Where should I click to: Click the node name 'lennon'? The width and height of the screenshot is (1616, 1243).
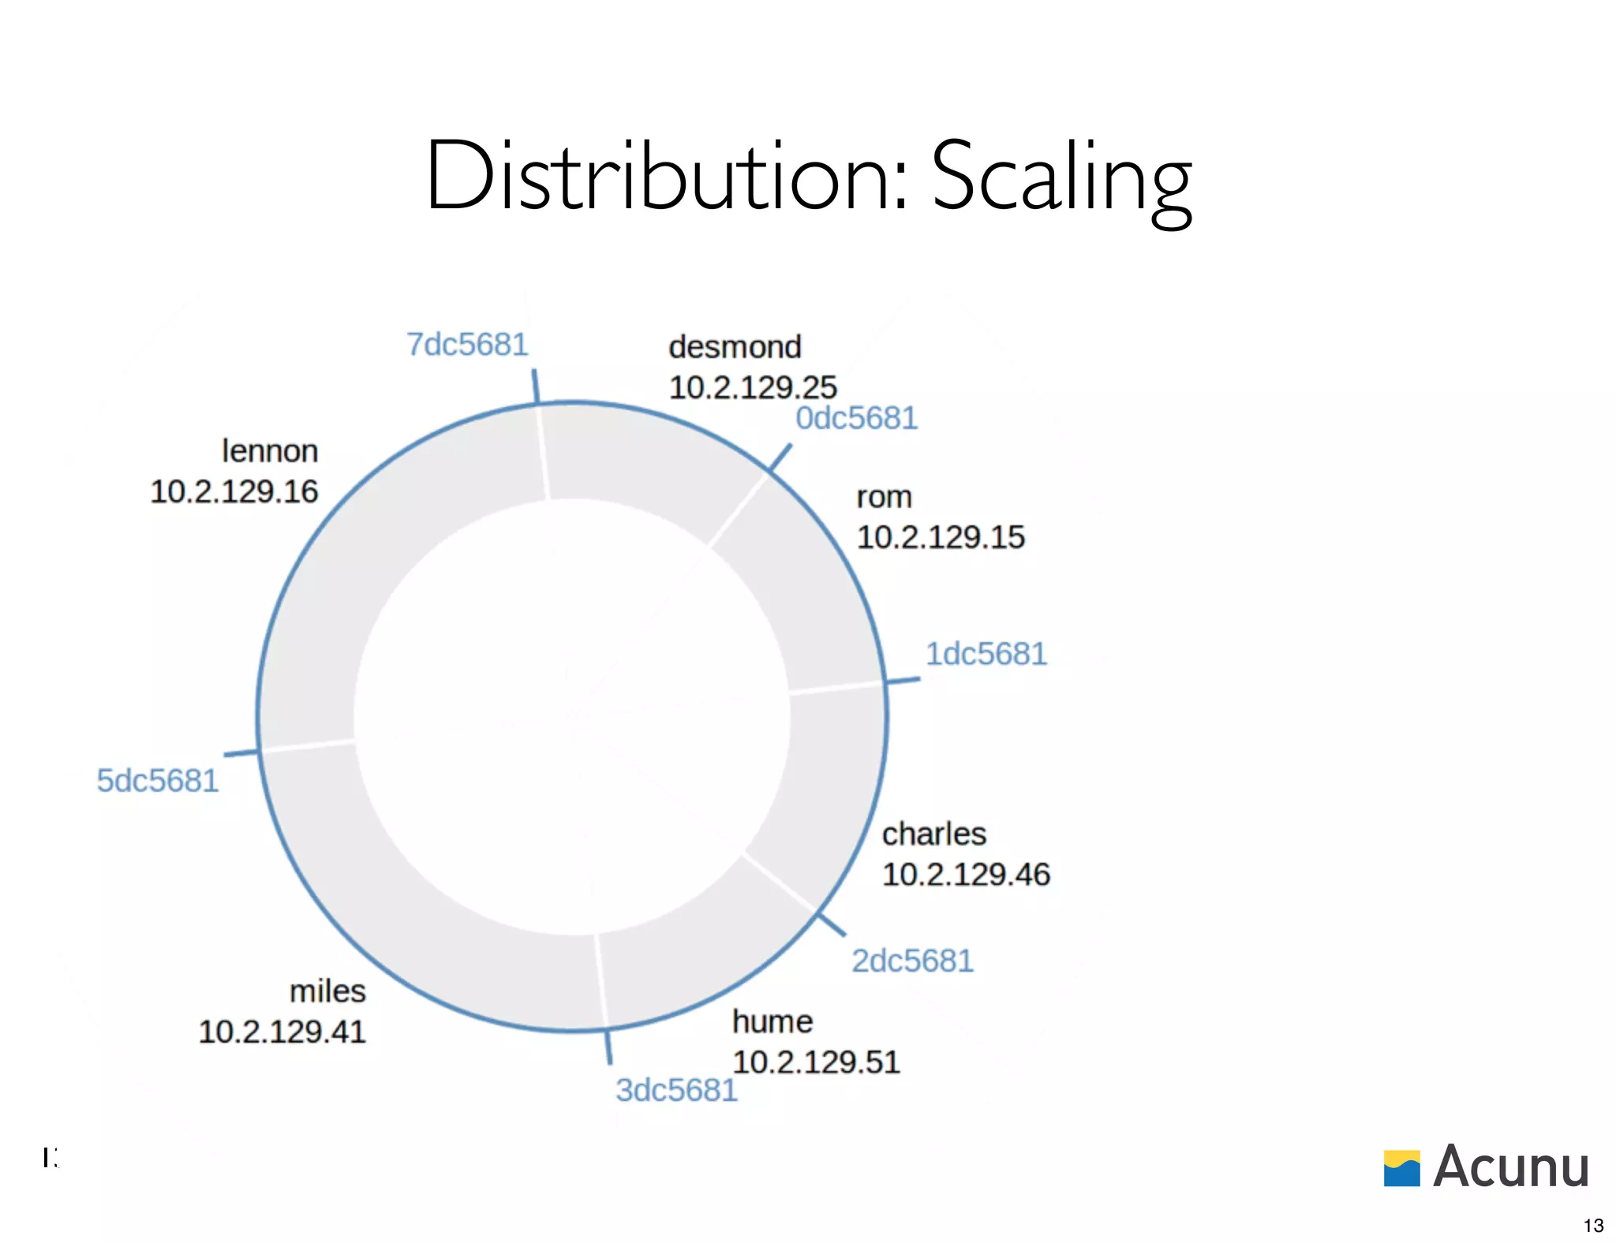tap(270, 451)
